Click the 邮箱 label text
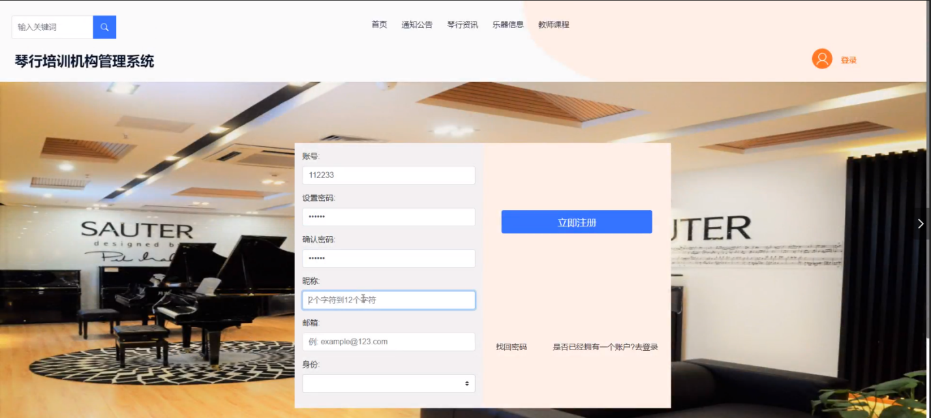 pyautogui.click(x=311, y=323)
